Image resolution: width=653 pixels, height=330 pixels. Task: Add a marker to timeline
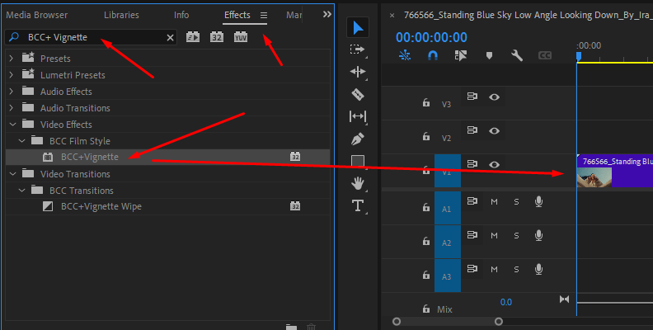coord(489,55)
